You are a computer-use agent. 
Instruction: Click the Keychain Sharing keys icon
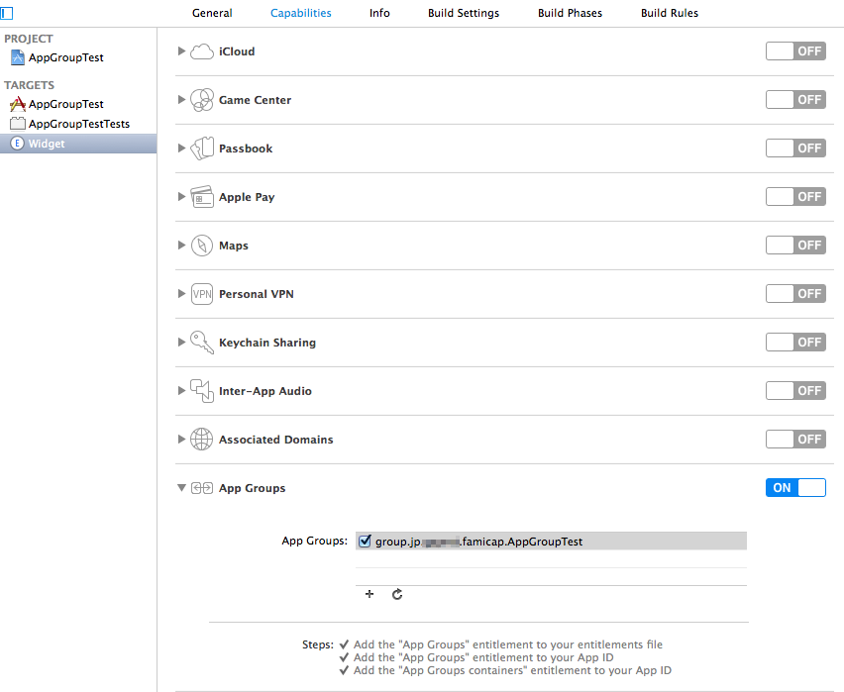[202, 343]
